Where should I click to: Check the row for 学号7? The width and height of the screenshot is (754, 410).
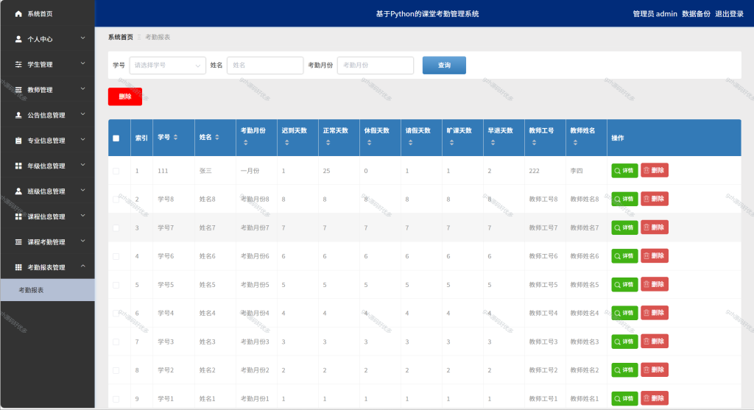click(116, 228)
